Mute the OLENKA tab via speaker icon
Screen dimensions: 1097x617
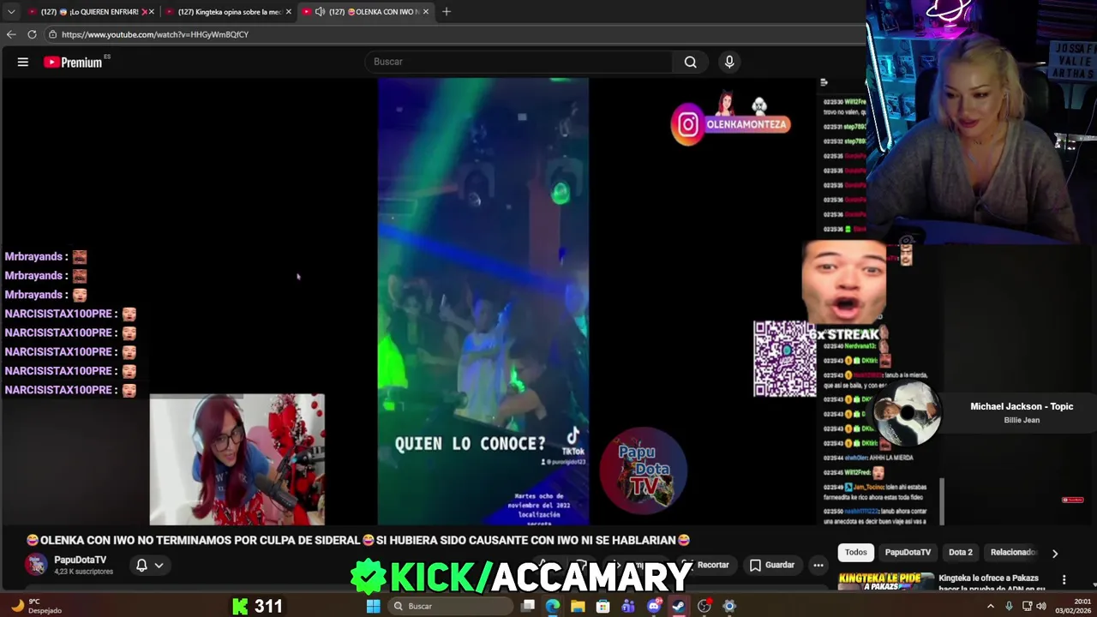coord(320,12)
